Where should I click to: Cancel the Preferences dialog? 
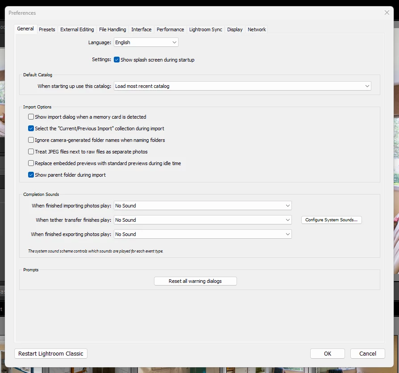click(x=367, y=354)
